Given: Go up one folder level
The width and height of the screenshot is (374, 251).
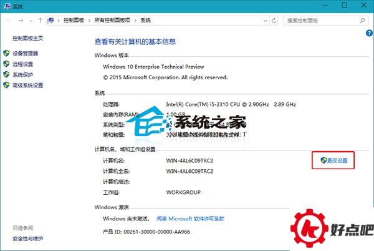Looking at the screenshot, I should (40, 21).
